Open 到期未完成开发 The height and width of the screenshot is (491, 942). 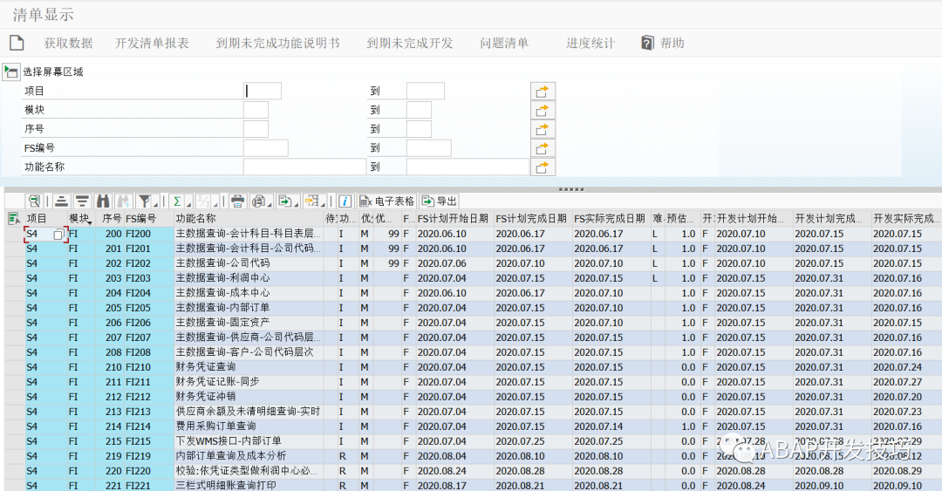(410, 43)
